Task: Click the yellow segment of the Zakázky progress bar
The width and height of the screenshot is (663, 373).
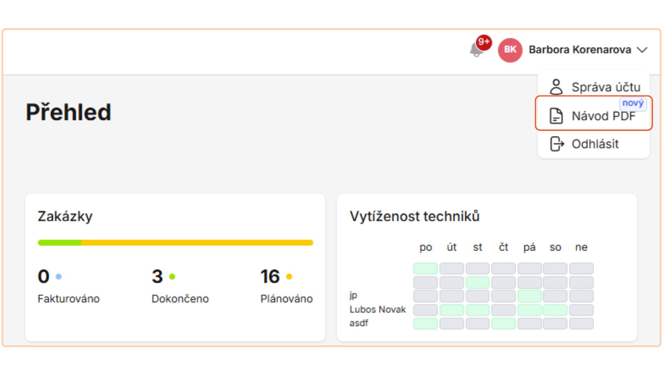Action: tap(197, 243)
